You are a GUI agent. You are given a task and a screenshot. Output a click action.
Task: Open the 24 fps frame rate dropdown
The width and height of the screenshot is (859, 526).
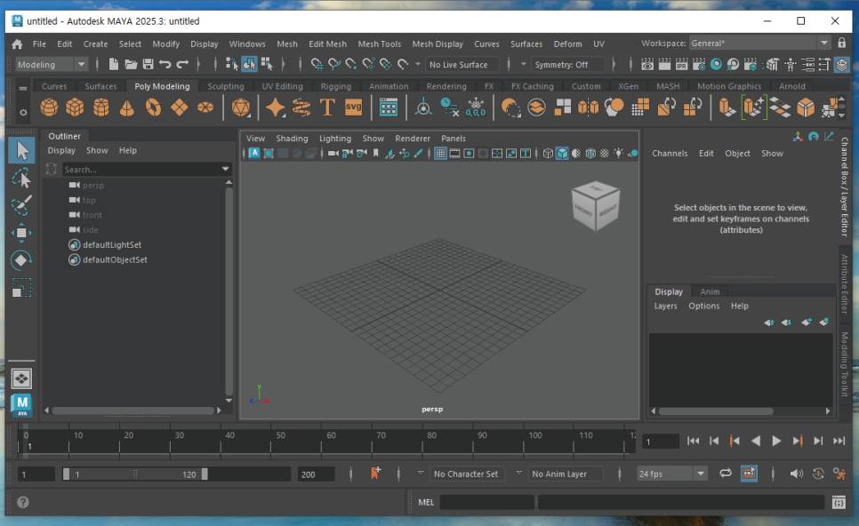pyautogui.click(x=671, y=474)
